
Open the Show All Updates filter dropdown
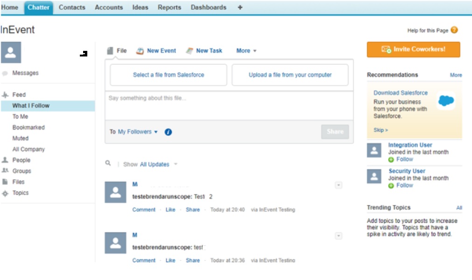(x=159, y=164)
